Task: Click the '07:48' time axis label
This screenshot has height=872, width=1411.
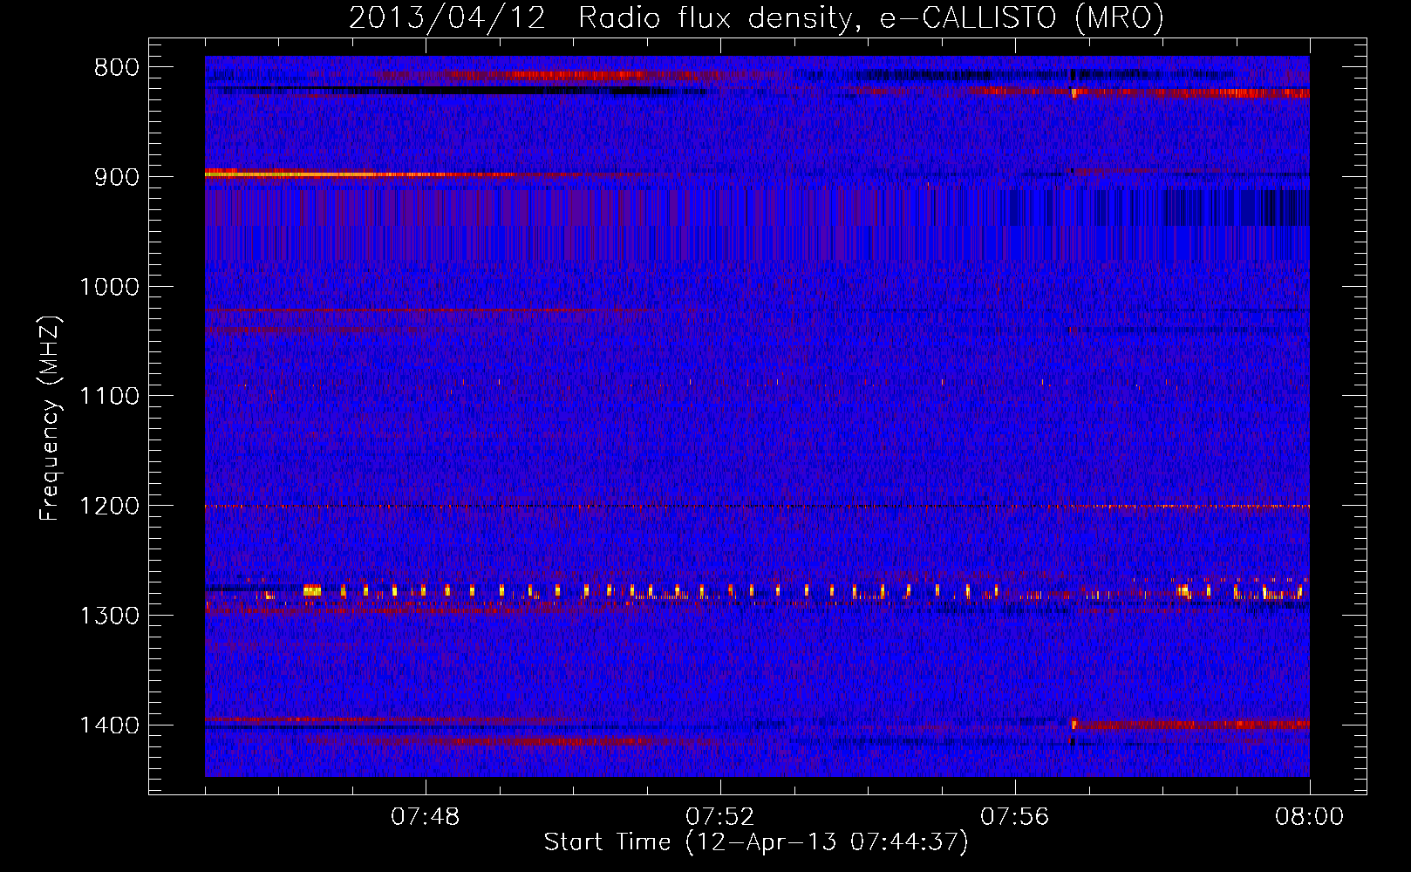Action: pyautogui.click(x=425, y=817)
